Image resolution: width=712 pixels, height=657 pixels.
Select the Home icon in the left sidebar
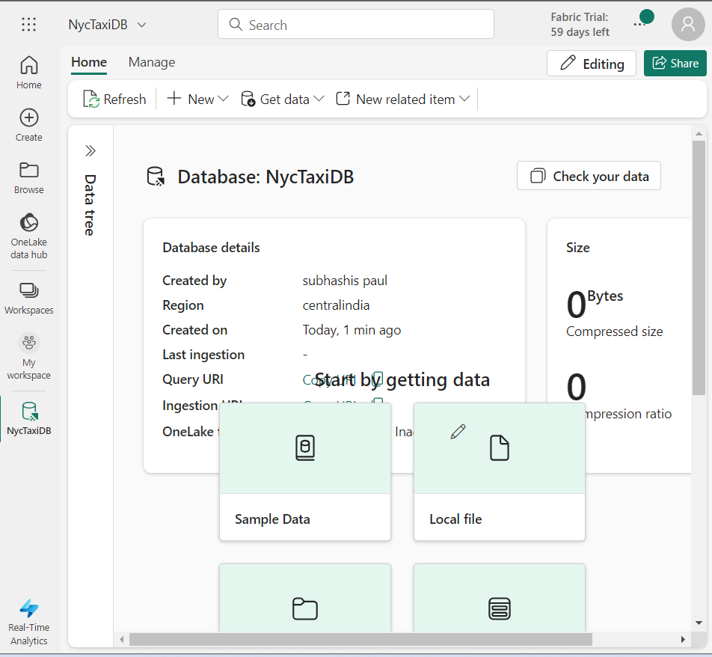coord(28,73)
